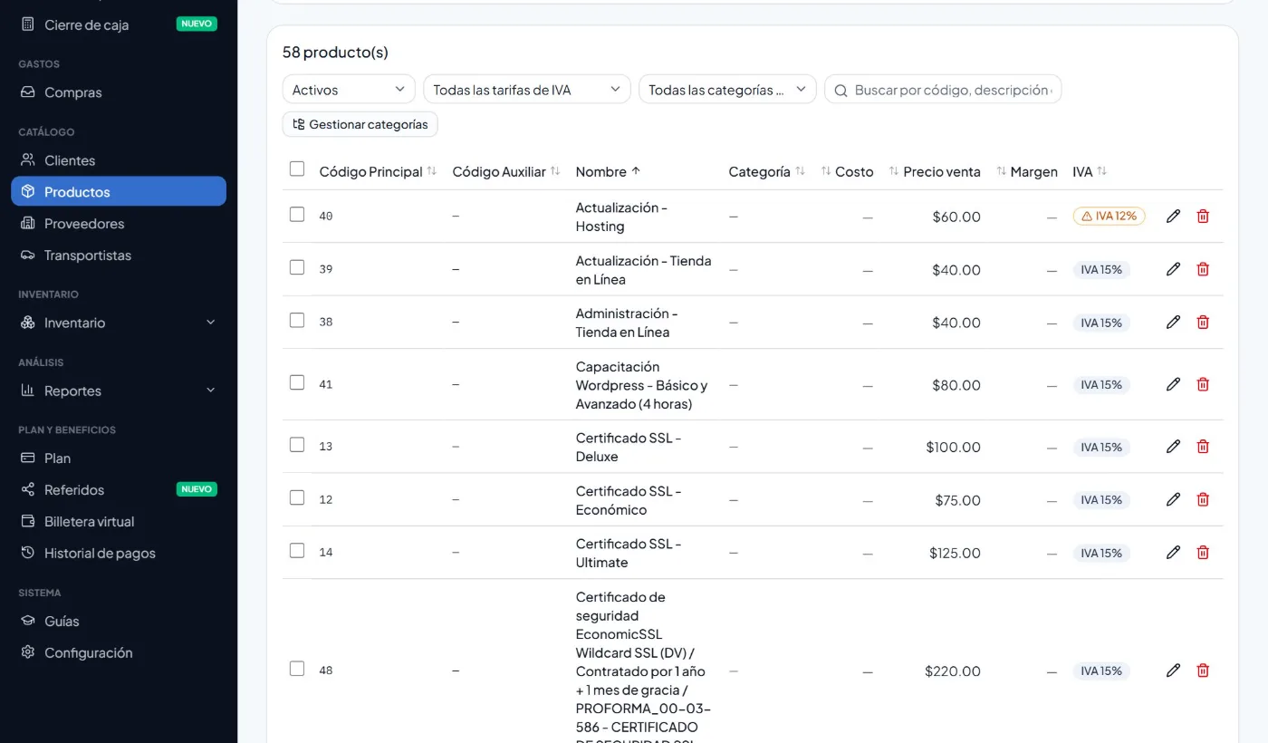
Task: Click the Nombre ascending sort arrow
Action: coord(636,171)
